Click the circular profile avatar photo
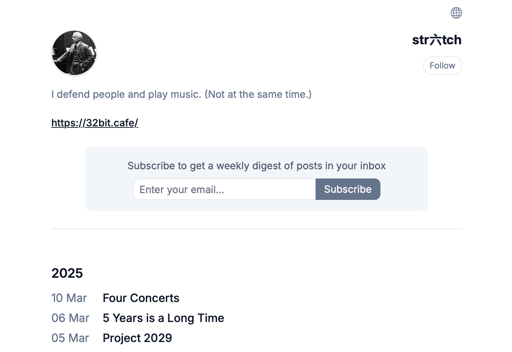Viewport: 512px width, 352px height. tap(74, 53)
